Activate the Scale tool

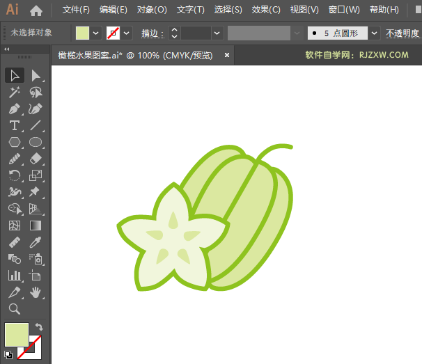36,175
